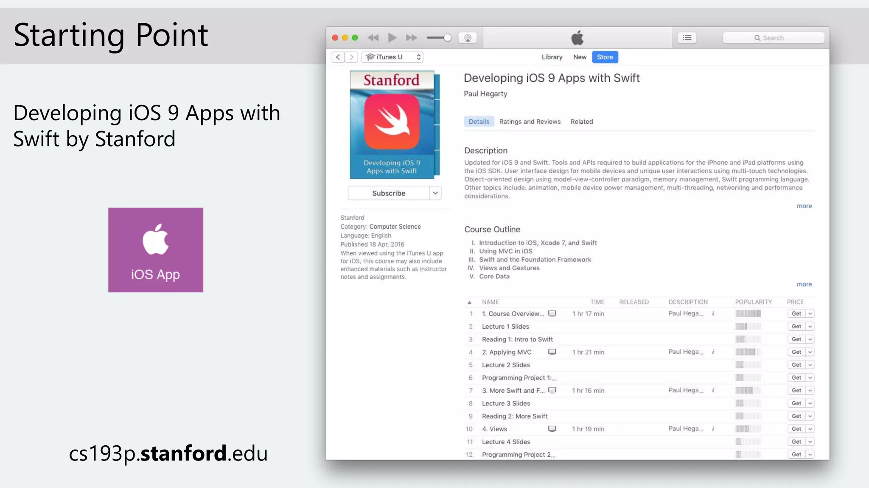Sort by the NAME column header

click(490, 302)
